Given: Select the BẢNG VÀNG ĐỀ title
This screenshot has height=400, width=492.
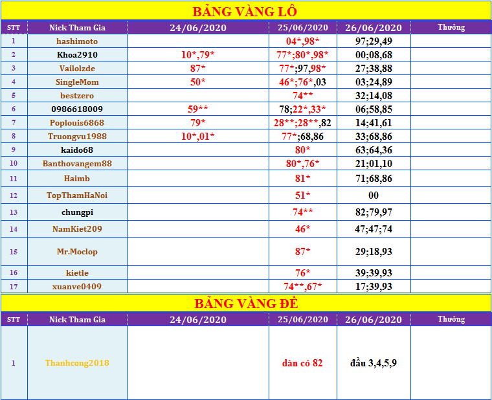Looking at the screenshot, I should click(246, 304).
